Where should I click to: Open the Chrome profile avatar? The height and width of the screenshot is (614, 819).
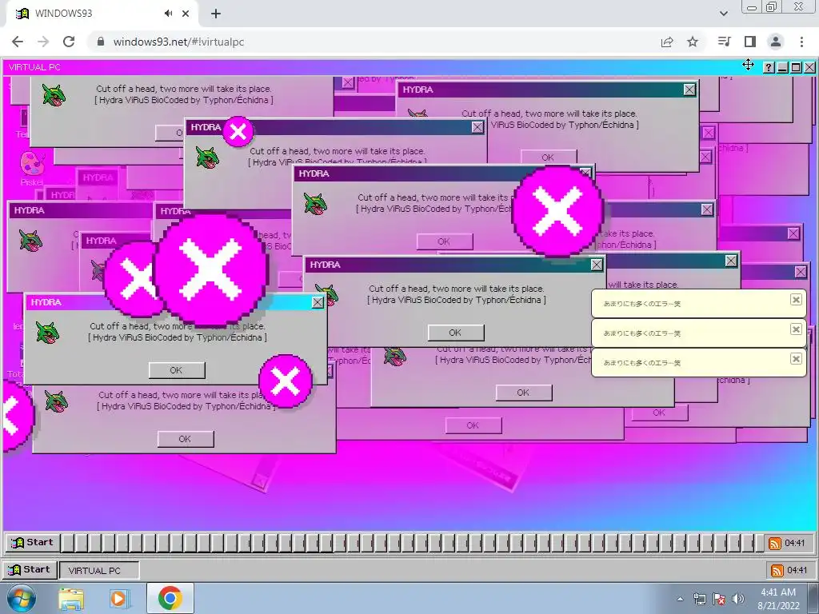click(776, 42)
